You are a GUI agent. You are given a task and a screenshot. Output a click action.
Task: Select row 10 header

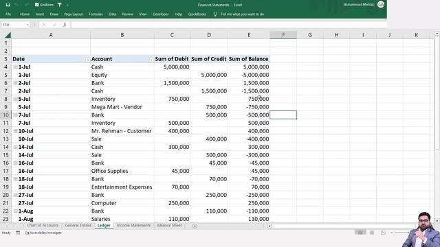click(x=5, y=115)
